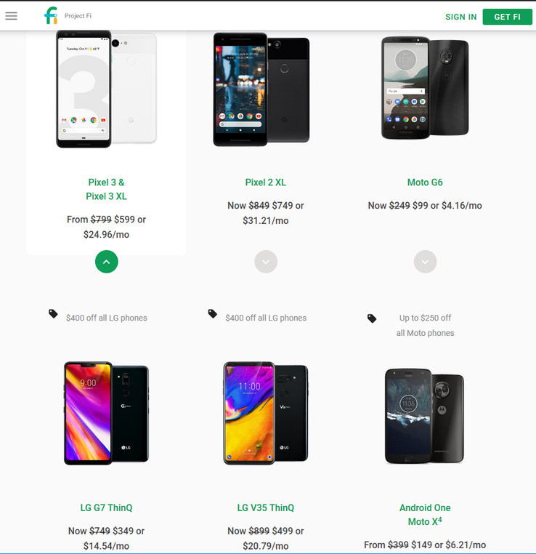
Task: Click the GET FI button
Action: click(508, 17)
